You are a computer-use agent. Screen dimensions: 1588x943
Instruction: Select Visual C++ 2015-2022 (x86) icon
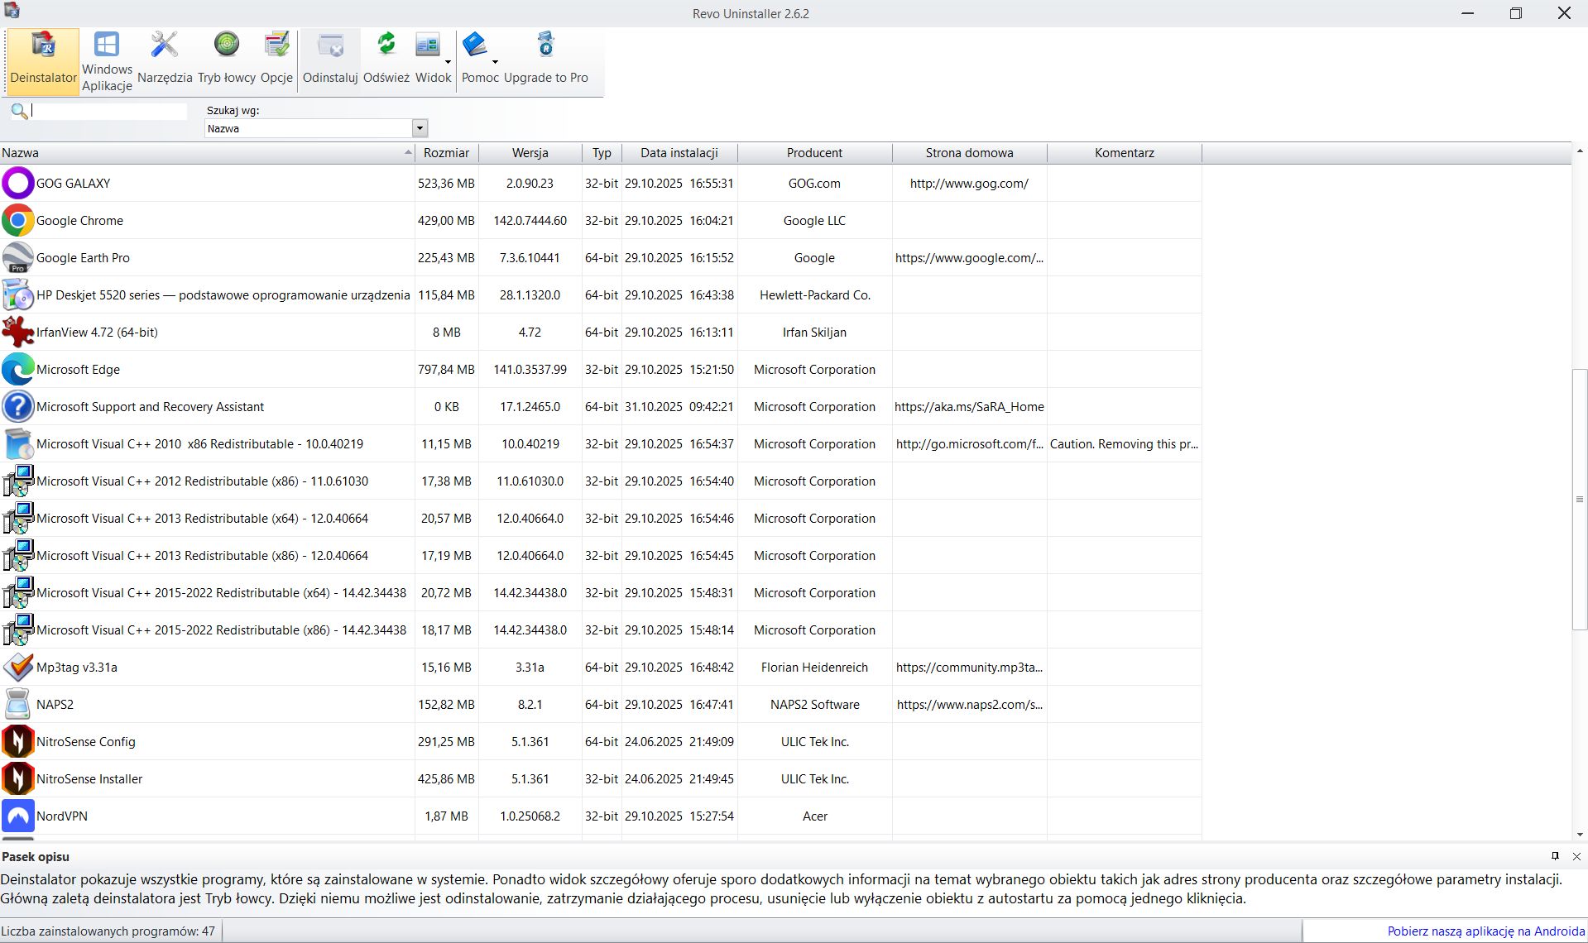coord(17,630)
